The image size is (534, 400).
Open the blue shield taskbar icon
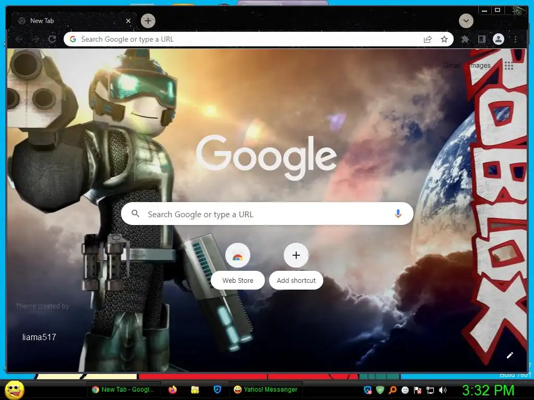[217, 390]
